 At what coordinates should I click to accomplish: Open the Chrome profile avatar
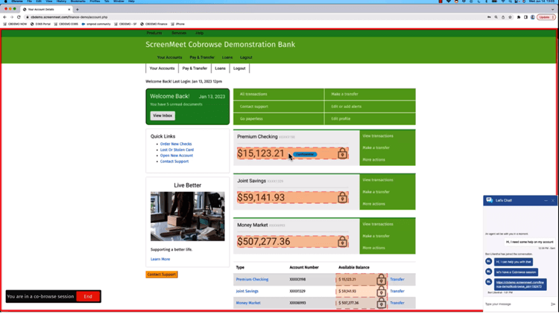(533, 17)
